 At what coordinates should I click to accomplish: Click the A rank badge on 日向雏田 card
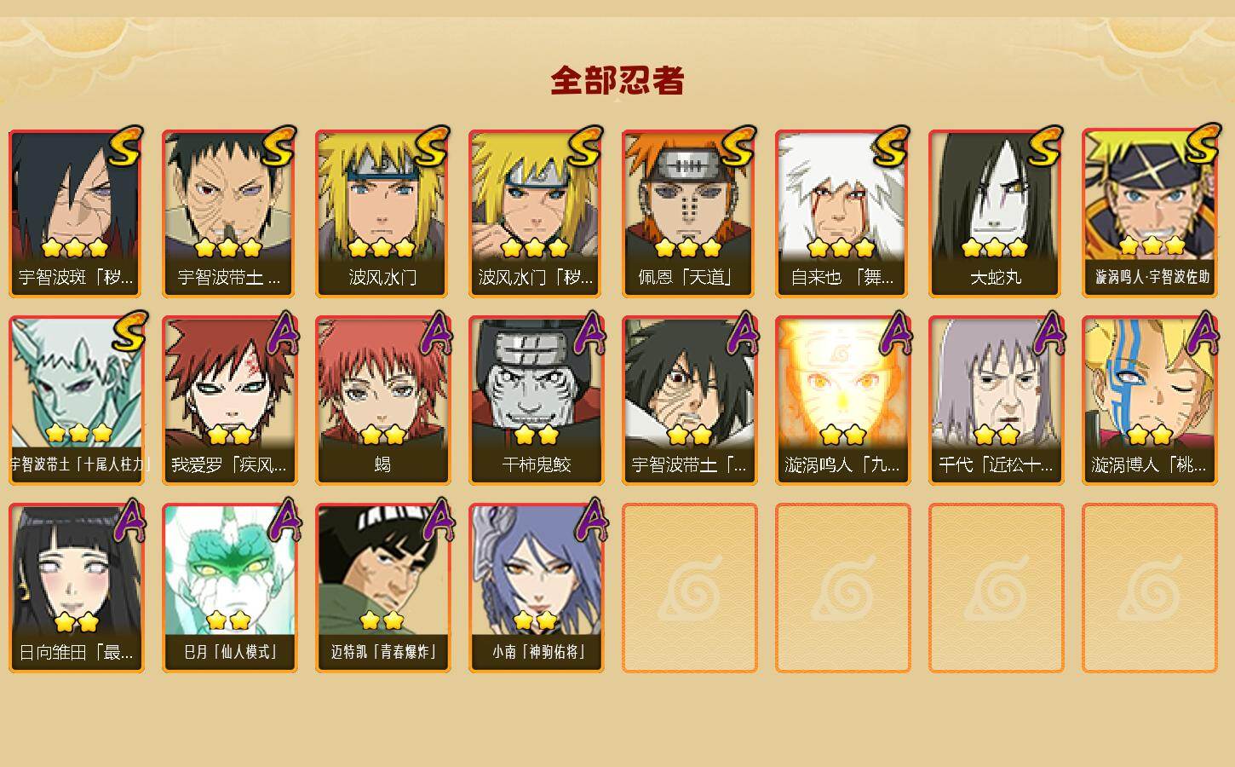[130, 521]
